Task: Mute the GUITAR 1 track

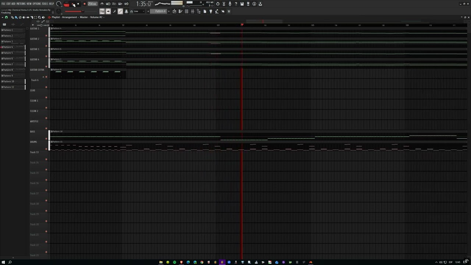Action: tap(46, 35)
